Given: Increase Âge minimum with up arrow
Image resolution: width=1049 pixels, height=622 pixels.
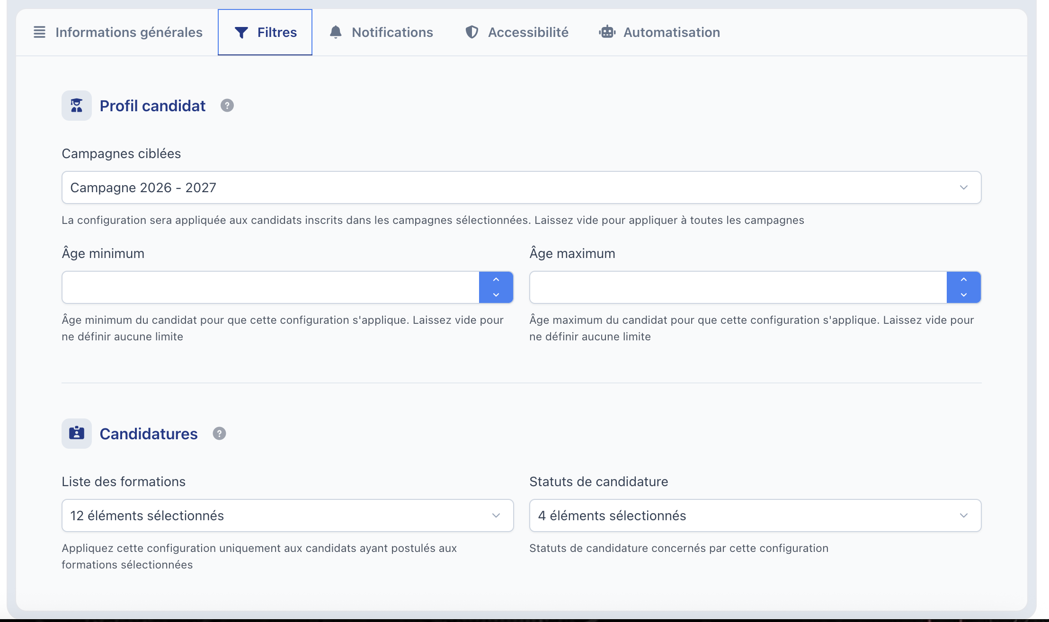Looking at the screenshot, I should pyautogui.click(x=496, y=280).
